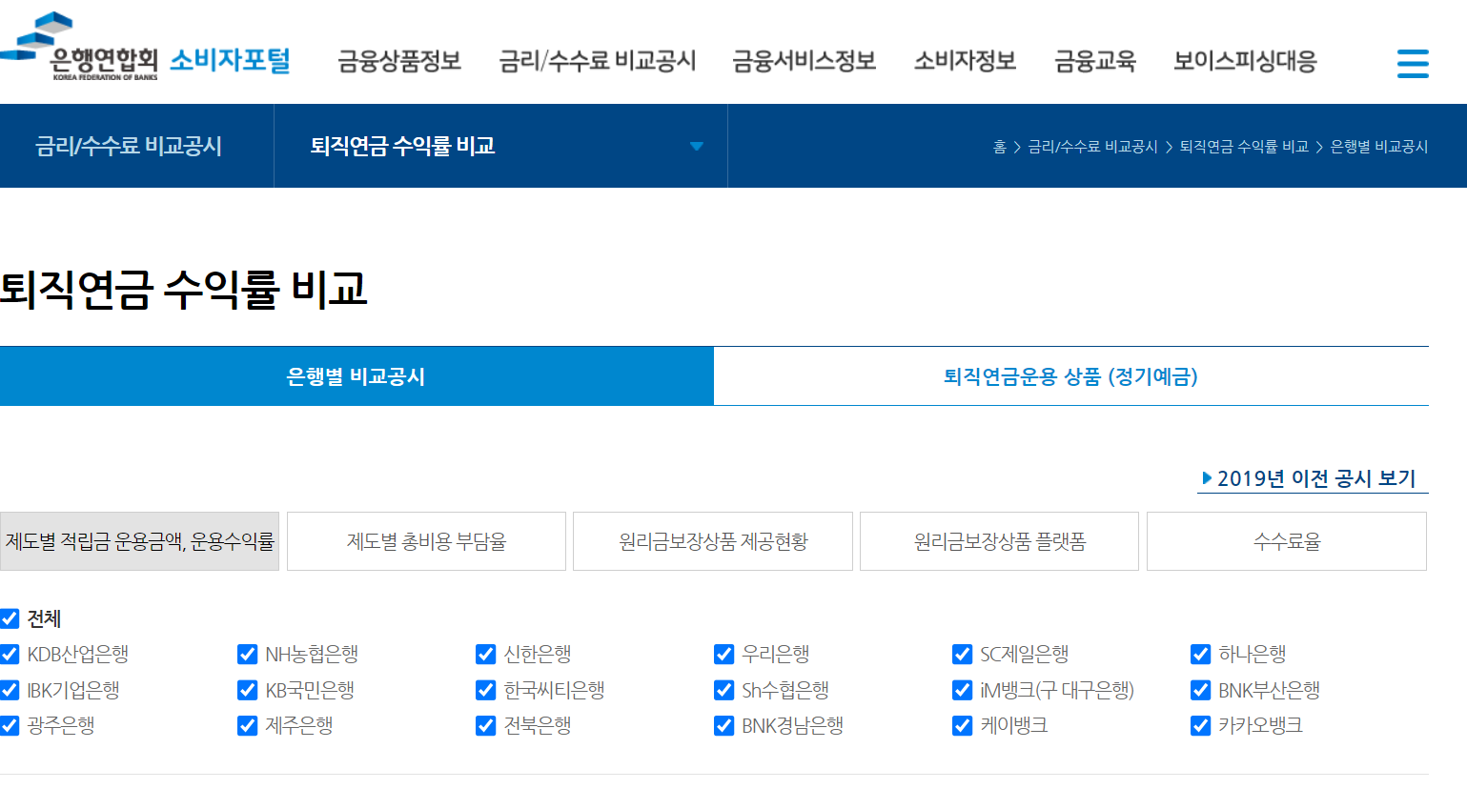
Task: Click the 원리금보장상품 플랫폼 button
Action: 998,540
